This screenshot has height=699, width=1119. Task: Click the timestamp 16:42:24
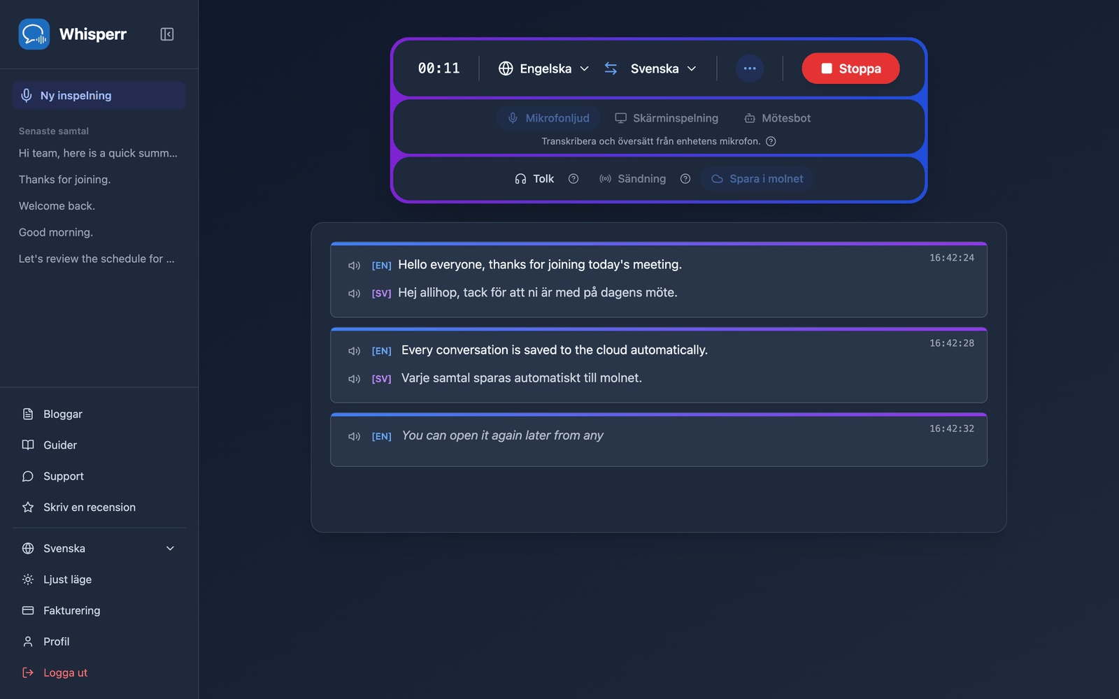[x=952, y=258]
